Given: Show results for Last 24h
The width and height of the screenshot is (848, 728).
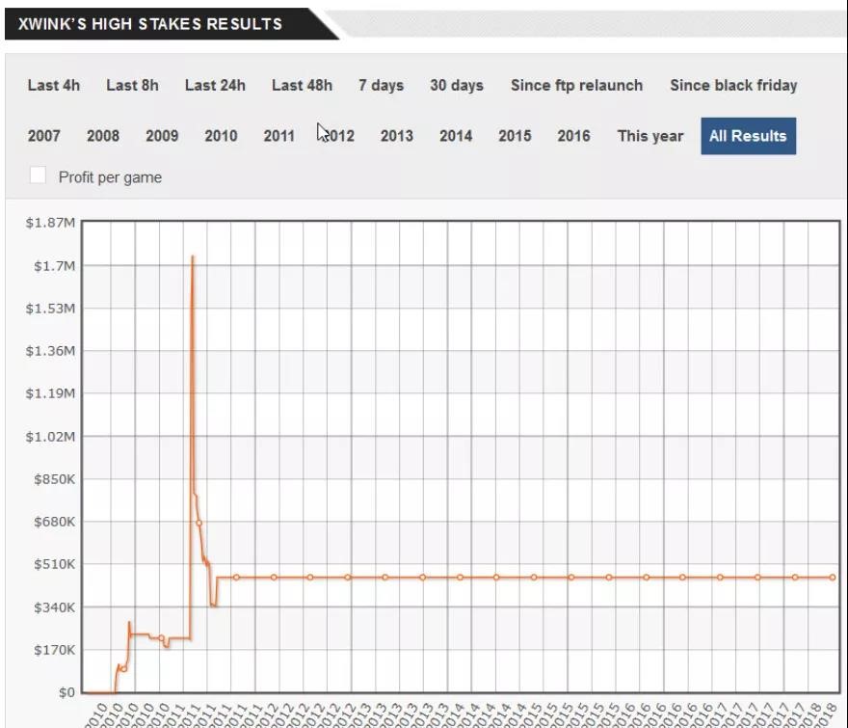Looking at the screenshot, I should click(215, 86).
